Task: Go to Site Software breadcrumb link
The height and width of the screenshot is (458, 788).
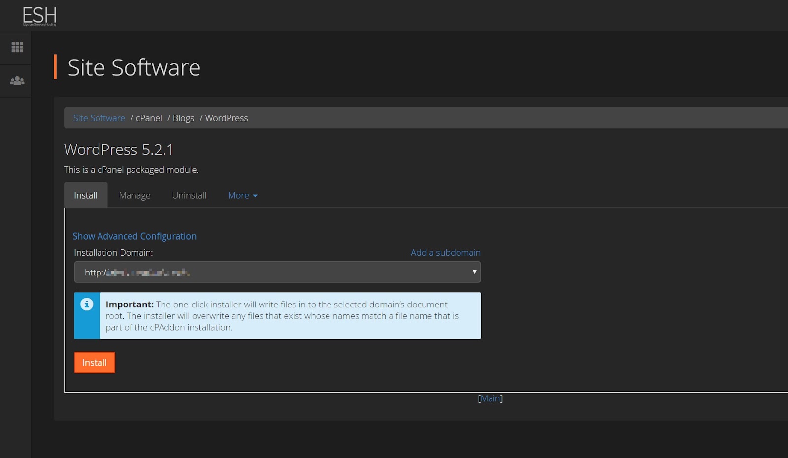Action: coord(99,118)
